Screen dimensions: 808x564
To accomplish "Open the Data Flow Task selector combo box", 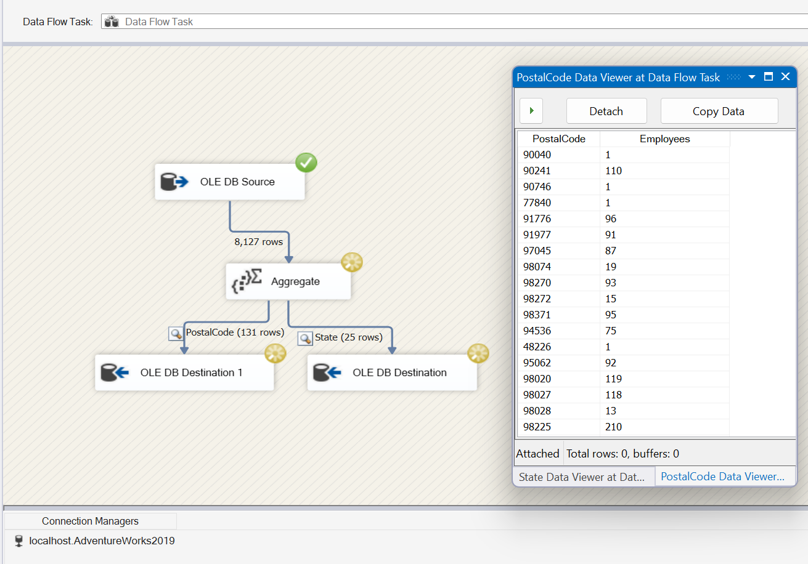I will tap(454, 22).
